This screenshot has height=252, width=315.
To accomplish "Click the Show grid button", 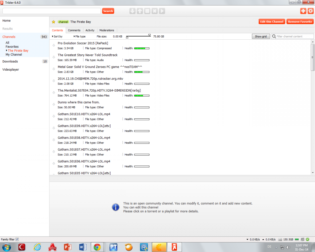I will coord(261,36).
